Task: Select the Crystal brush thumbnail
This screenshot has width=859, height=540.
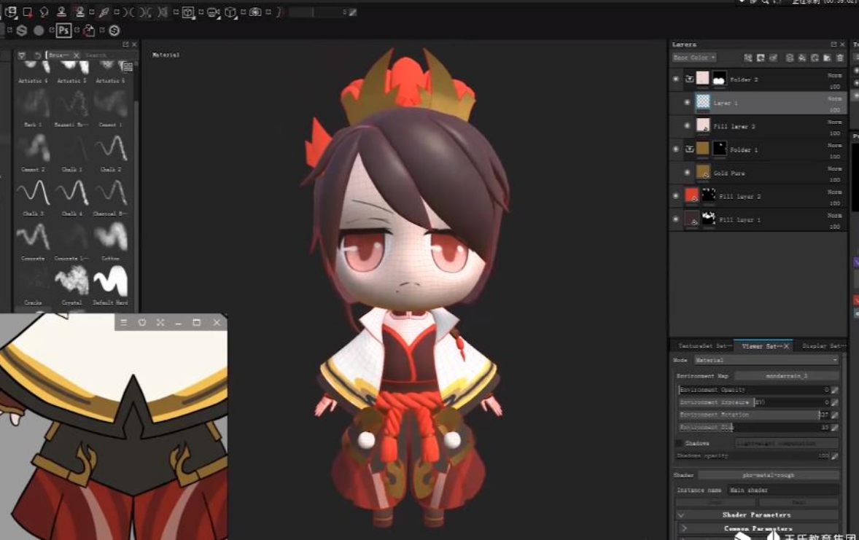Action: [71, 281]
